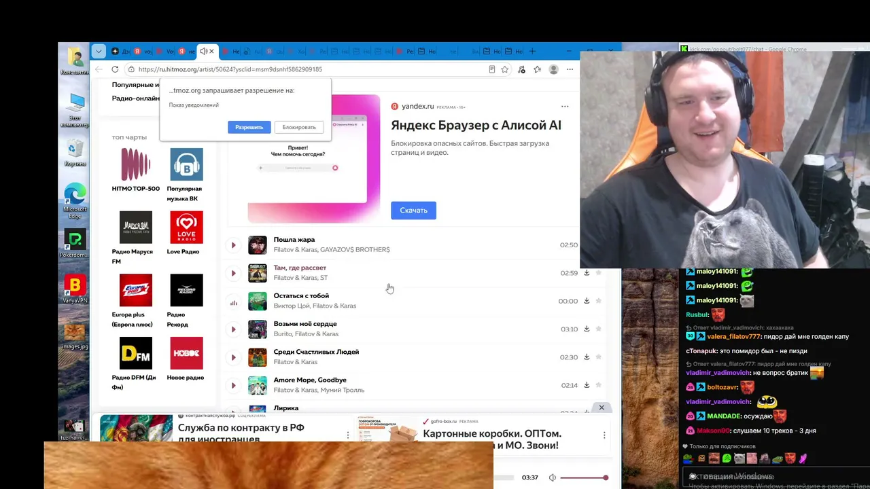The width and height of the screenshot is (870, 489).
Task: Open Радио Маруся FM station
Action: coord(135,238)
